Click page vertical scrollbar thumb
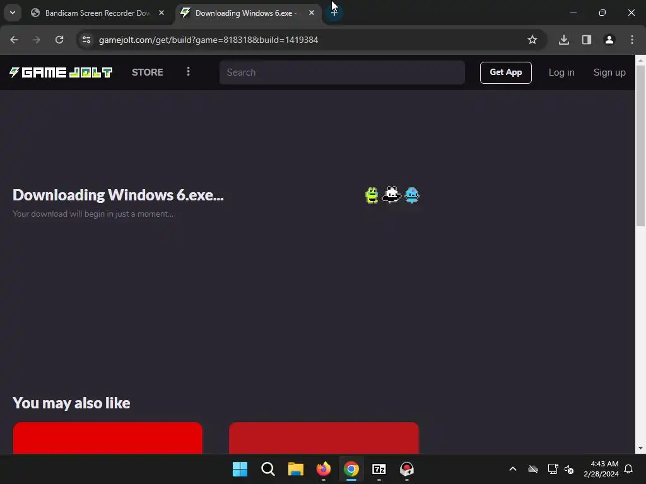 [640, 145]
